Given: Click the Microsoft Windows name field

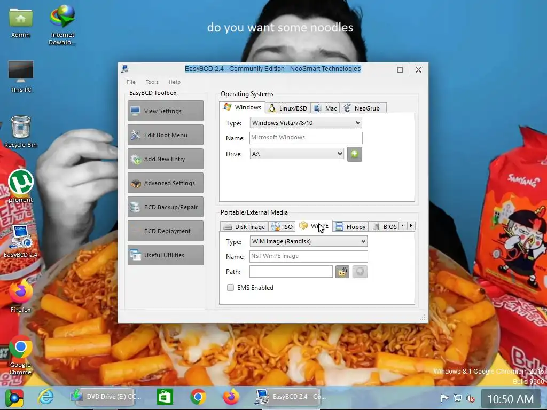Looking at the screenshot, I should tap(306, 138).
